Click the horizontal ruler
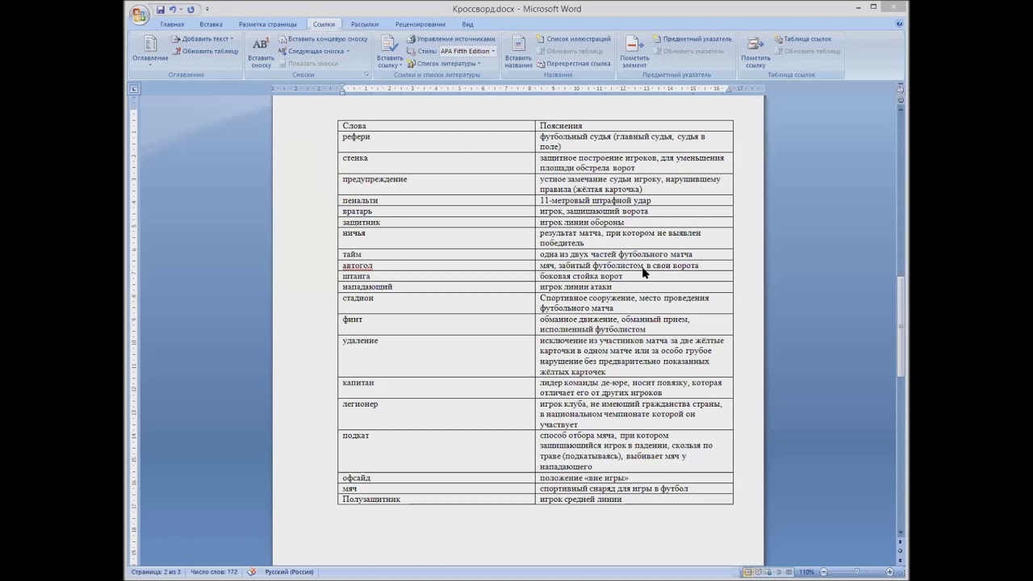Screen dimensions: 1033x581 click(x=517, y=89)
